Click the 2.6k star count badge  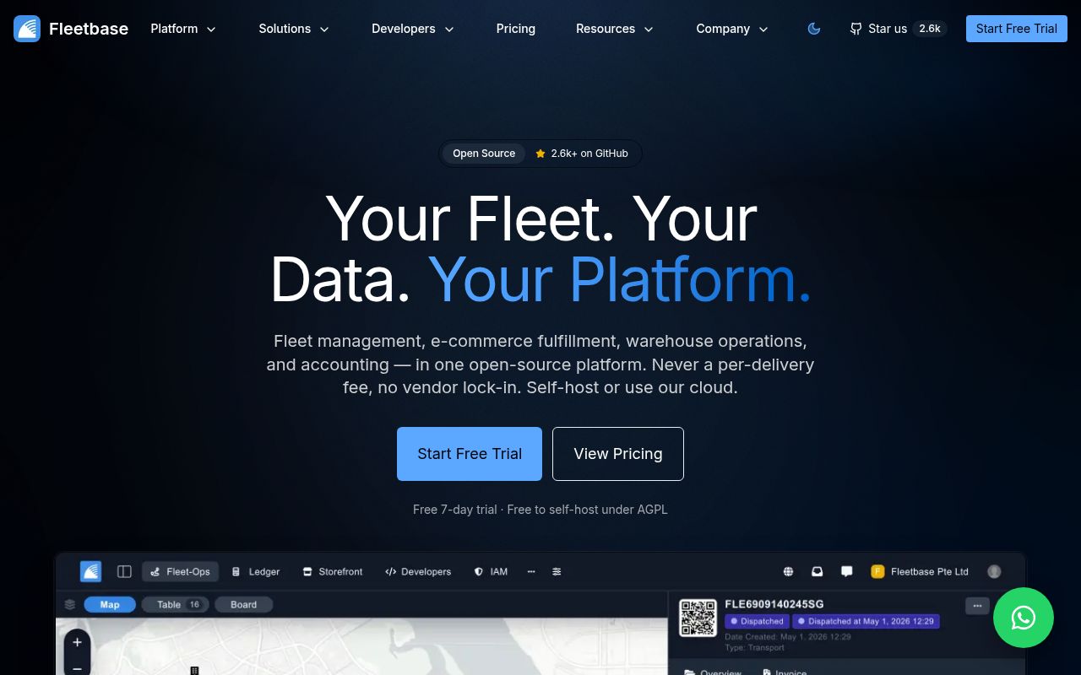tap(930, 29)
